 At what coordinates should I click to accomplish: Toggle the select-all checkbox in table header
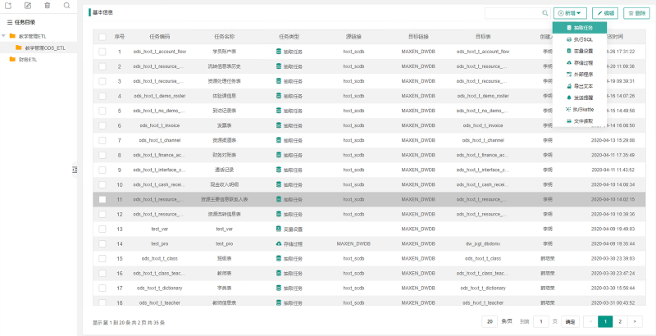click(102, 37)
